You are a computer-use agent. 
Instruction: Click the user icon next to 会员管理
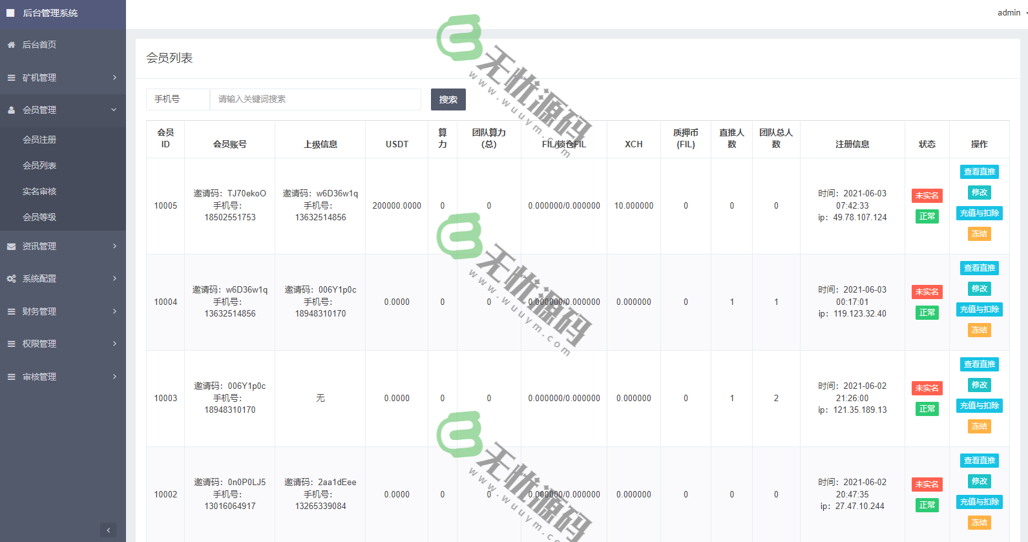[x=11, y=110]
